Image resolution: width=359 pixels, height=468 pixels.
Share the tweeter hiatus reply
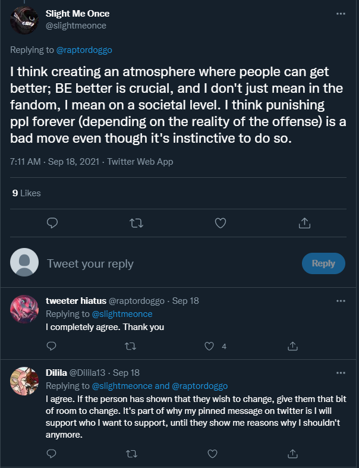click(292, 346)
